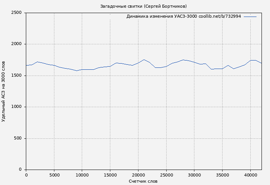The image size is (270, 185).
Task: Click the line's peak near 21000 words
Action: click(x=144, y=60)
